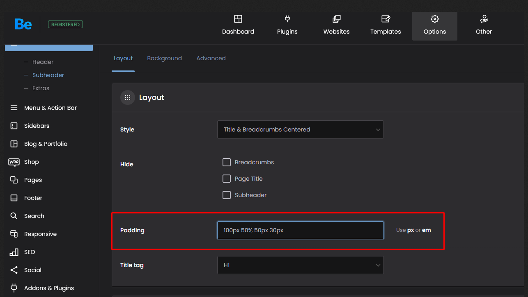Click the Style field label
This screenshot has width=528, height=297.
127,129
